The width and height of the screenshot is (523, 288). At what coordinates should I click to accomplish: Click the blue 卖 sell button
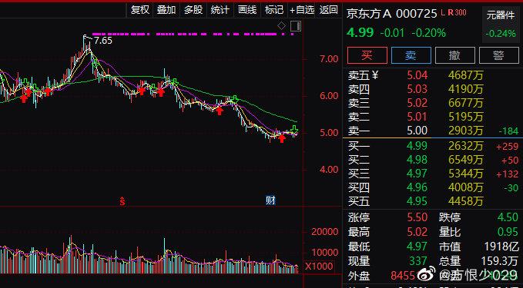pos(411,55)
